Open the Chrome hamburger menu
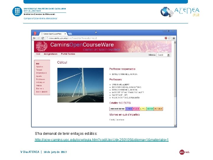 click(174, 38)
